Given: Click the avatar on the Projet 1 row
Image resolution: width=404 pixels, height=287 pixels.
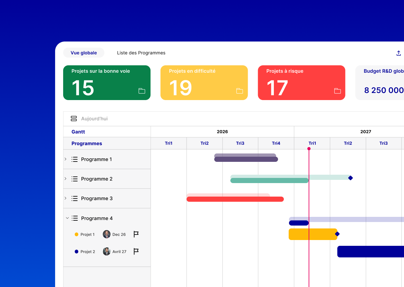Looking at the screenshot, I should point(107,234).
